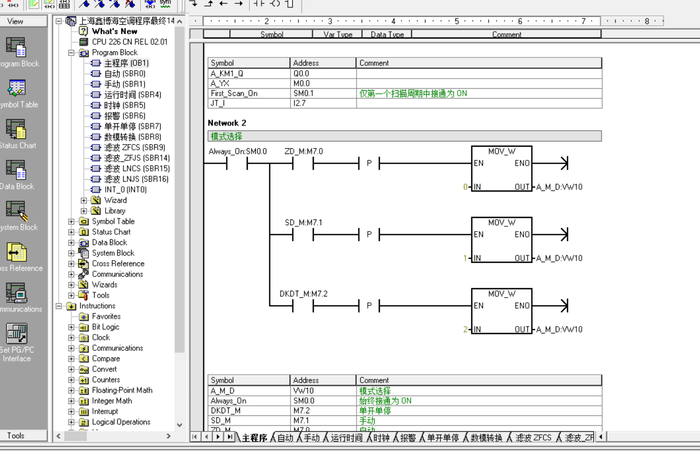Viewport: 700px width, 457px height.
Task: Switch to the 时钟 tab
Action: point(381,437)
